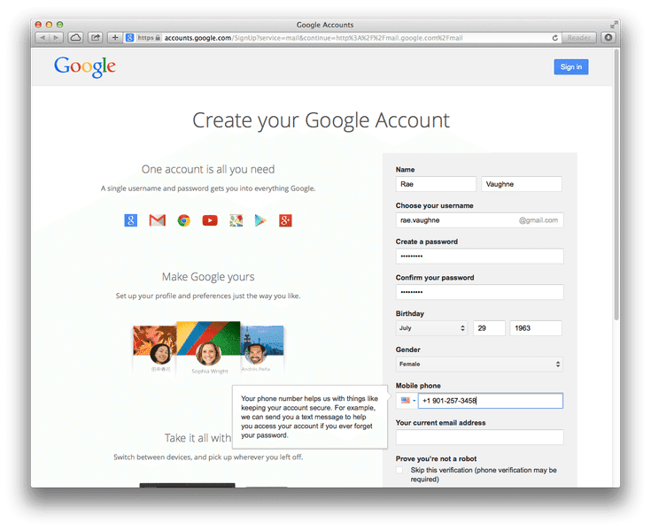Click the Create your Google Account heading
This screenshot has height=530, width=651.
coord(321,120)
